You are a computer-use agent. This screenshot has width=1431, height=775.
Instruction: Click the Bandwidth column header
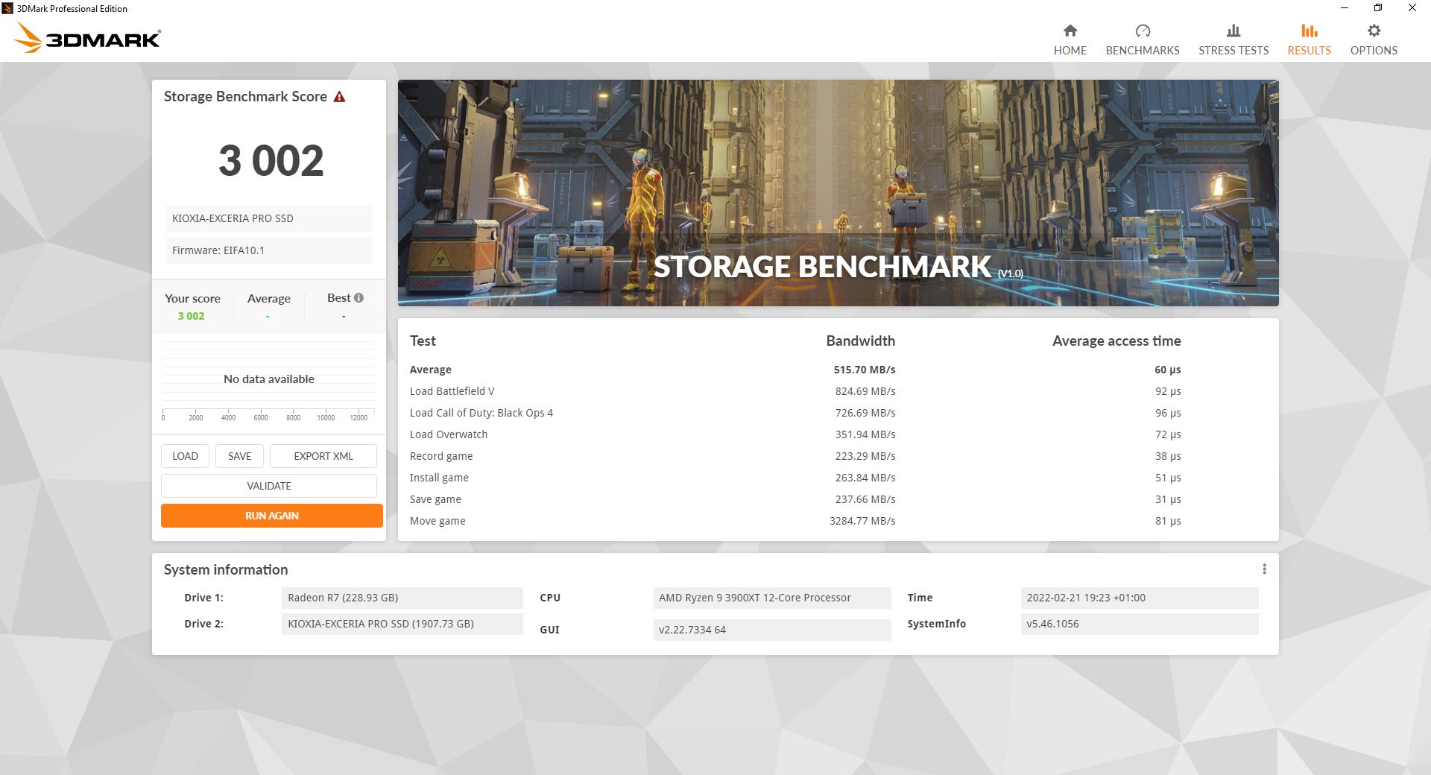860,341
